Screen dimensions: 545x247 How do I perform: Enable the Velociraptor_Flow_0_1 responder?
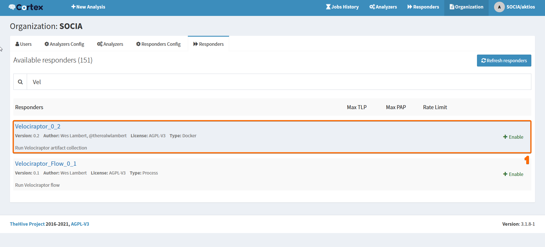coord(513,174)
